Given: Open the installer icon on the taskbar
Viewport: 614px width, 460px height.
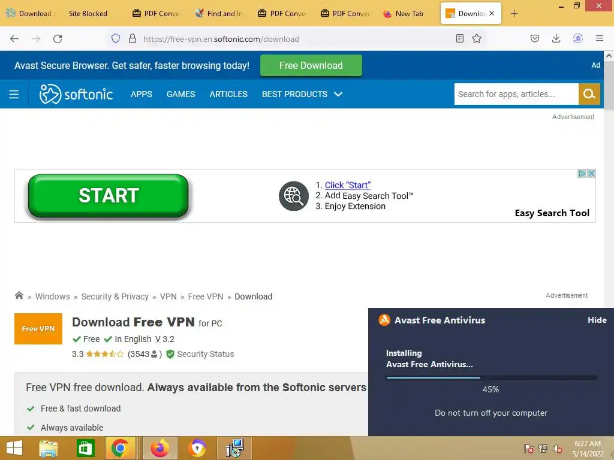Looking at the screenshot, I should coord(234,448).
